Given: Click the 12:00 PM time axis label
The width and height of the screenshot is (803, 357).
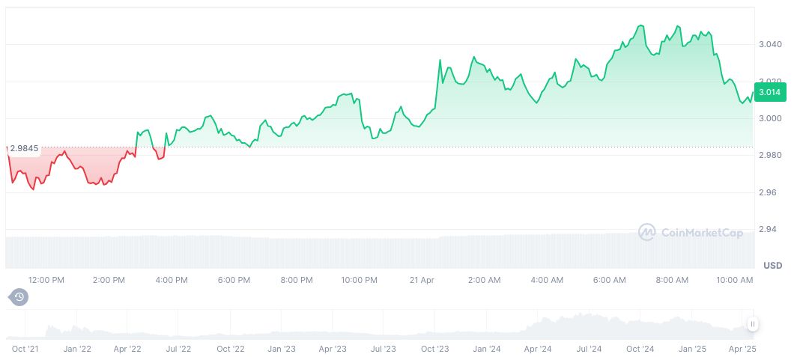Looking at the screenshot, I should 46,280.
